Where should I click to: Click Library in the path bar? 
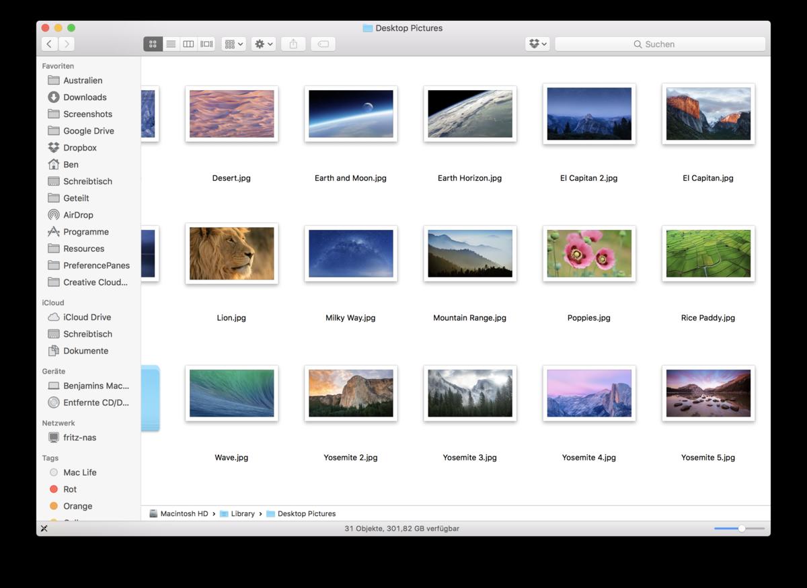pyautogui.click(x=237, y=513)
